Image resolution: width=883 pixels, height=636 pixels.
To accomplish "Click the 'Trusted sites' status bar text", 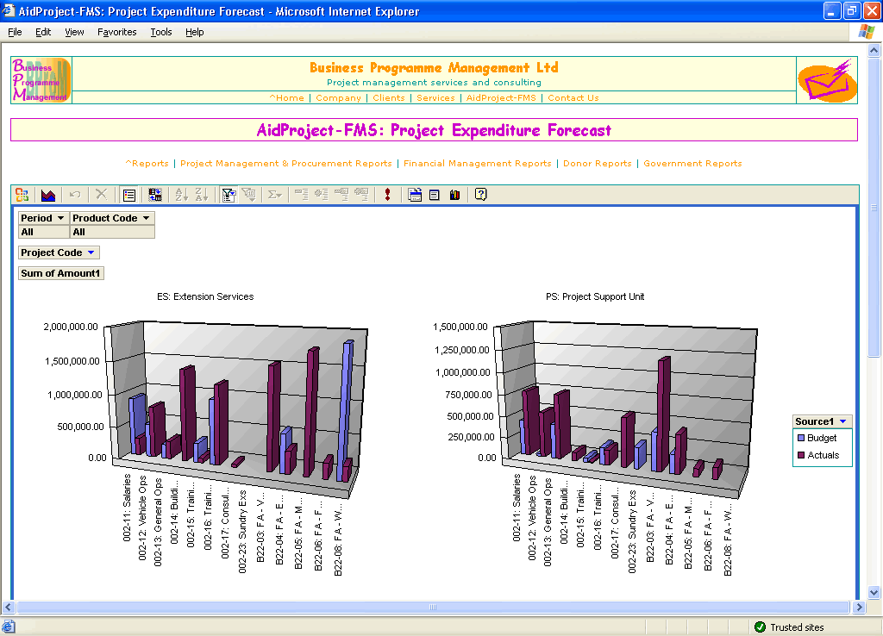I will [x=797, y=627].
